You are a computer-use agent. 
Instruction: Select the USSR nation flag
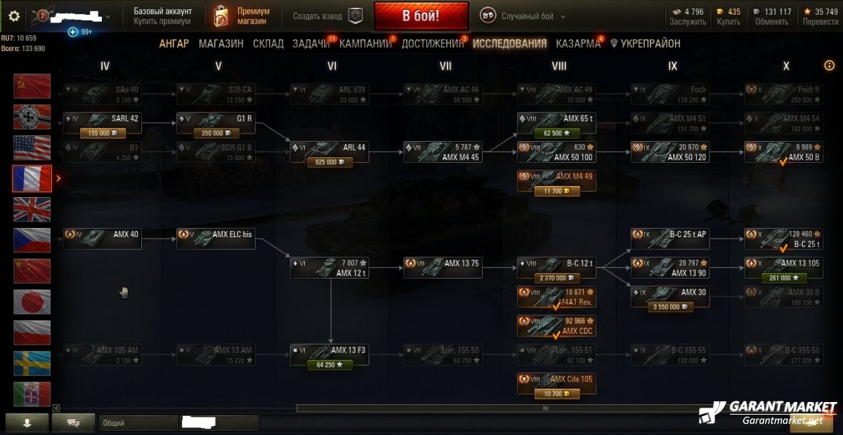tap(32, 86)
